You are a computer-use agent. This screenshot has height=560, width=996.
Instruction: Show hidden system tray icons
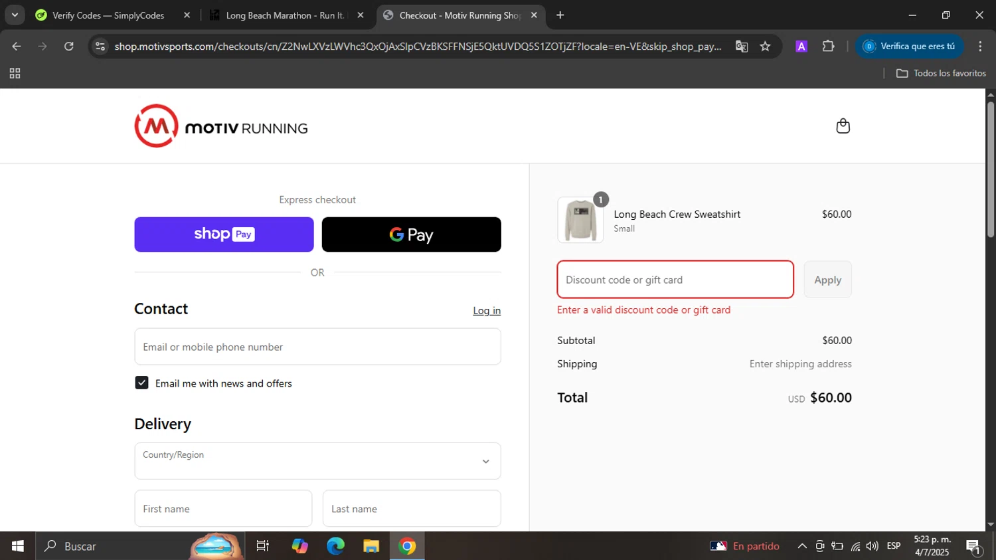[x=802, y=546]
